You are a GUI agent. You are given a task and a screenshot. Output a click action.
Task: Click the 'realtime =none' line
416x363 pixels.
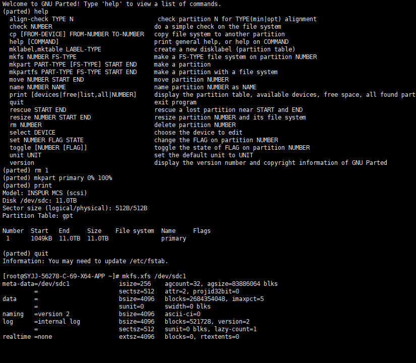27,337
